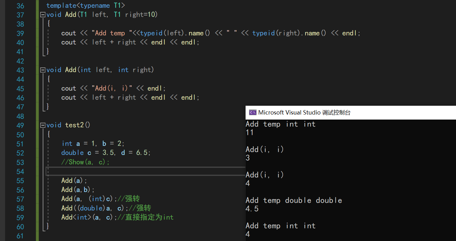Screen dimensions: 456x241
Task: Click Add((double)a, c) call on line 58
Action: 95,208
